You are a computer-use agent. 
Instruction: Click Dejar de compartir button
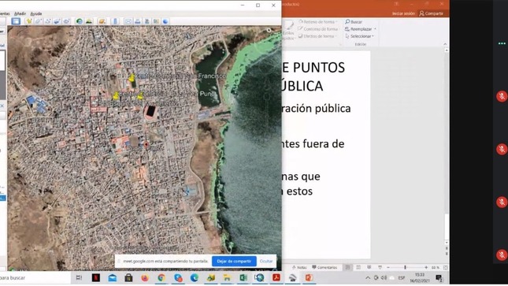pyautogui.click(x=234, y=261)
